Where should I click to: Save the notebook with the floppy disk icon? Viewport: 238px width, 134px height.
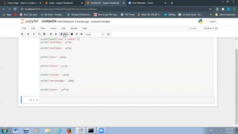click(x=22, y=34)
